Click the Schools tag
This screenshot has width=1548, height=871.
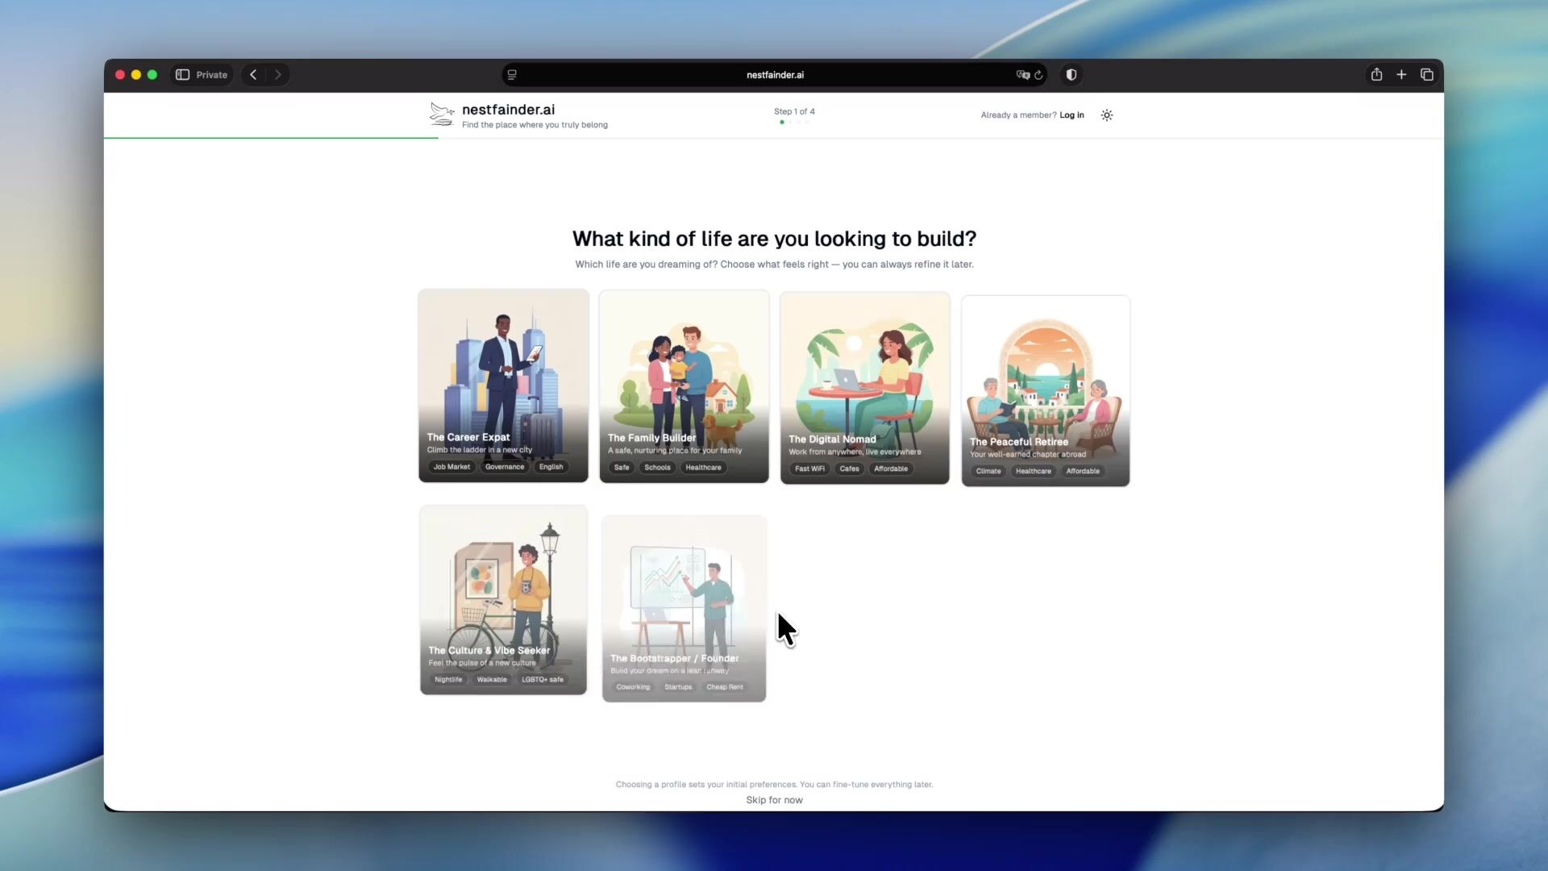coord(657,468)
